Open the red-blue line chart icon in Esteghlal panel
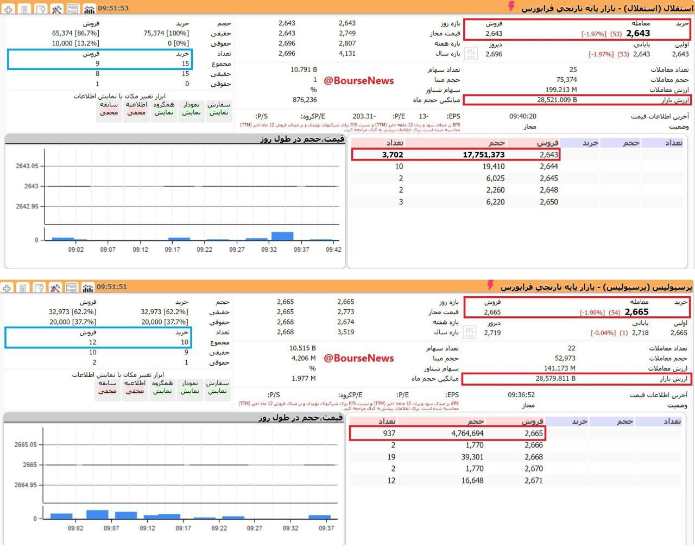Screen dimensions: 695x555 (x=56, y=9)
